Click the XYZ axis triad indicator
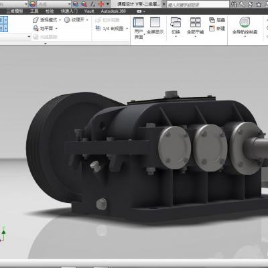 click(3, 234)
